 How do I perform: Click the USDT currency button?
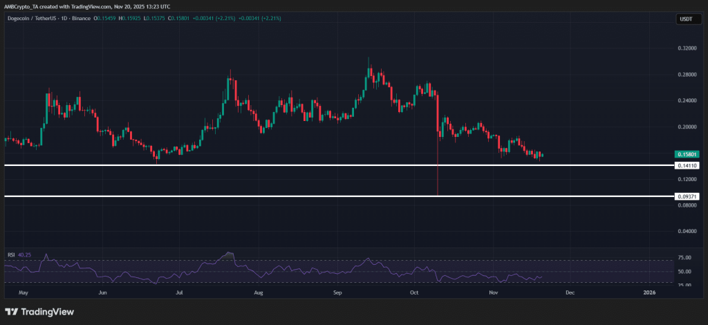coord(686,19)
